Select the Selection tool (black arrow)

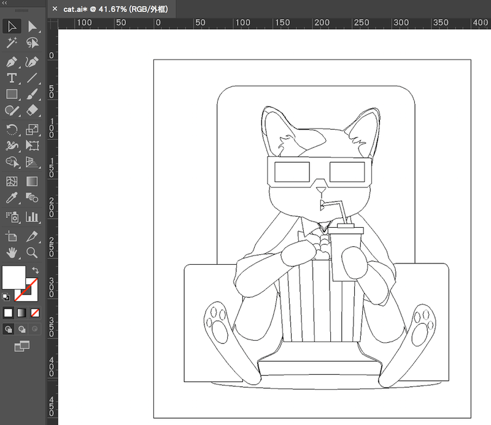[11, 26]
